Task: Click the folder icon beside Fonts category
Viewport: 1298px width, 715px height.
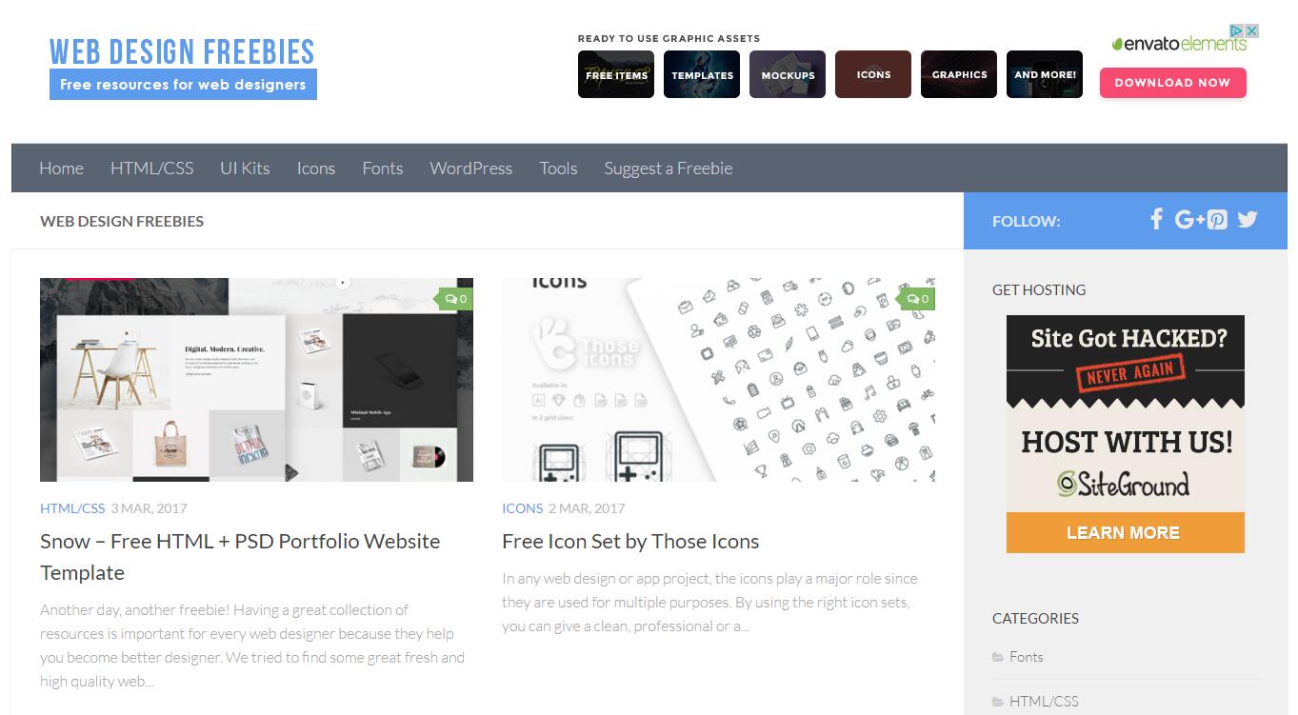Action: 998,657
